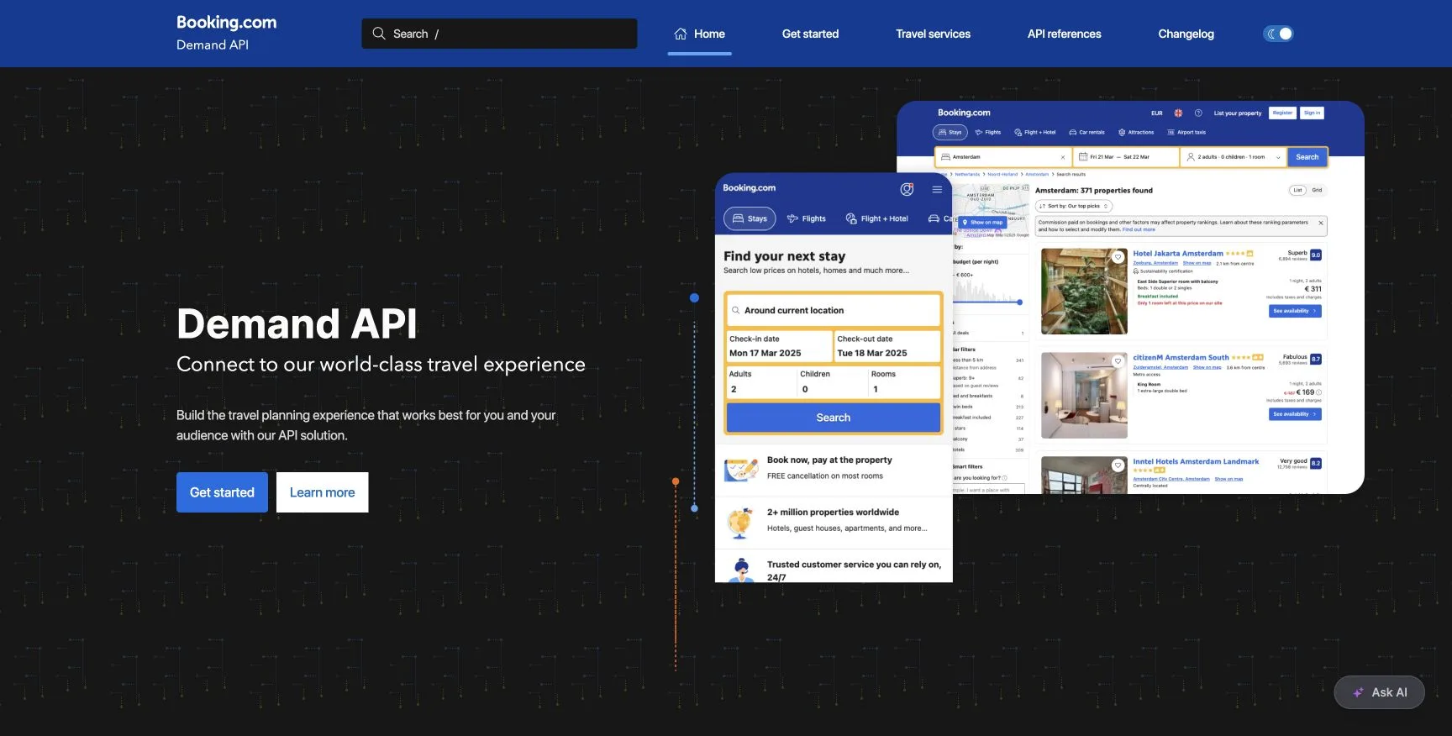
Task: Open the Get started navigation tab
Action: pos(810,34)
